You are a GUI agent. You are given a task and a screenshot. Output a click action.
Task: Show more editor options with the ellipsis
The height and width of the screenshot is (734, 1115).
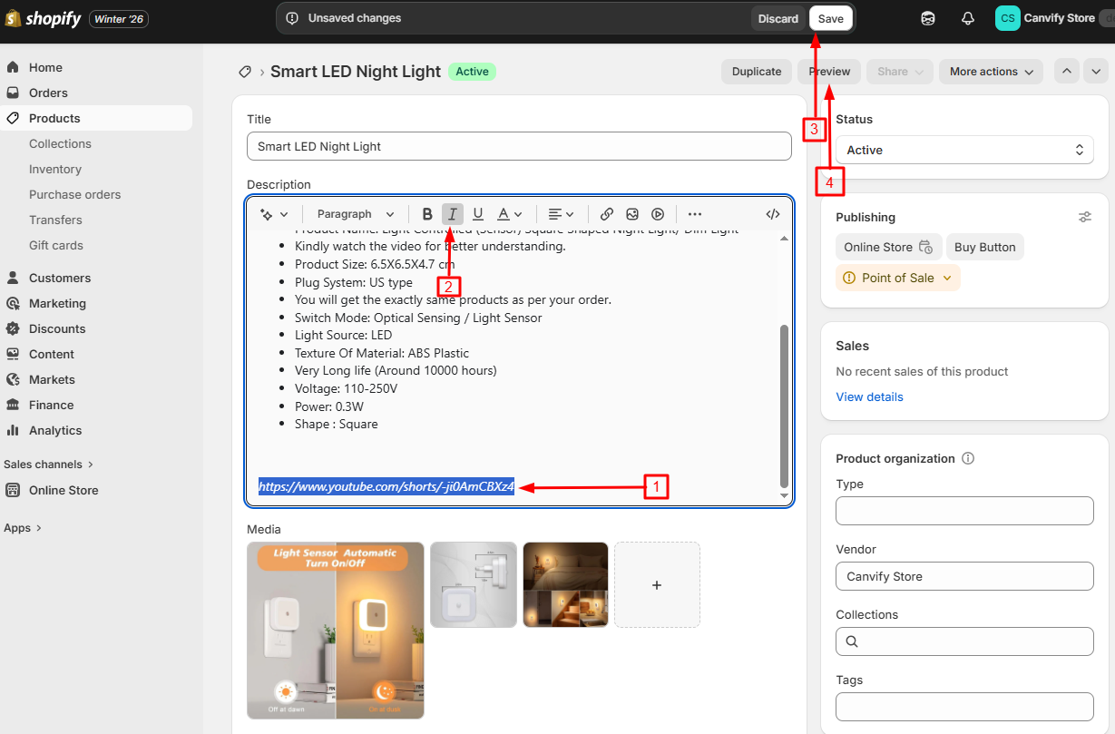coord(694,213)
